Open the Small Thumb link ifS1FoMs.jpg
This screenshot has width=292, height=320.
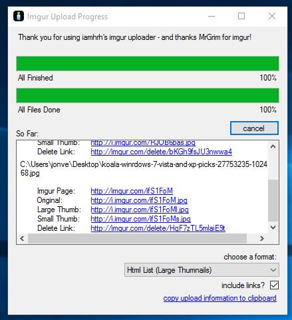(140, 219)
